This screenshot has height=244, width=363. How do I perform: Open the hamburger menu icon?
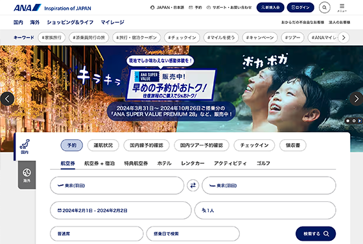pos(342,8)
